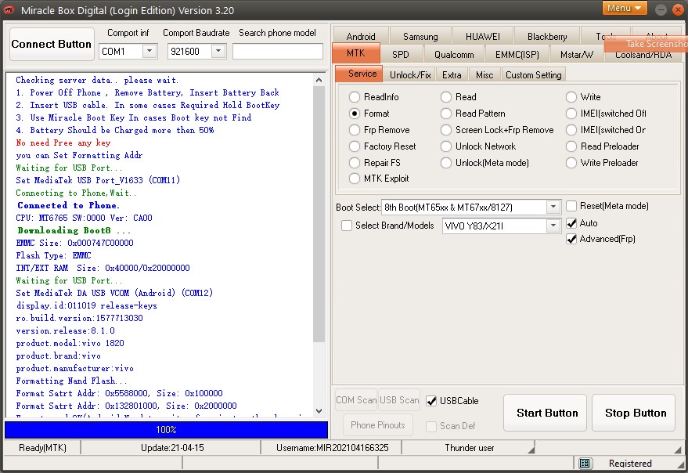Viewport: 688px width, 473px height.
Task: Switch to the Qualcomm tab
Action: [454, 55]
